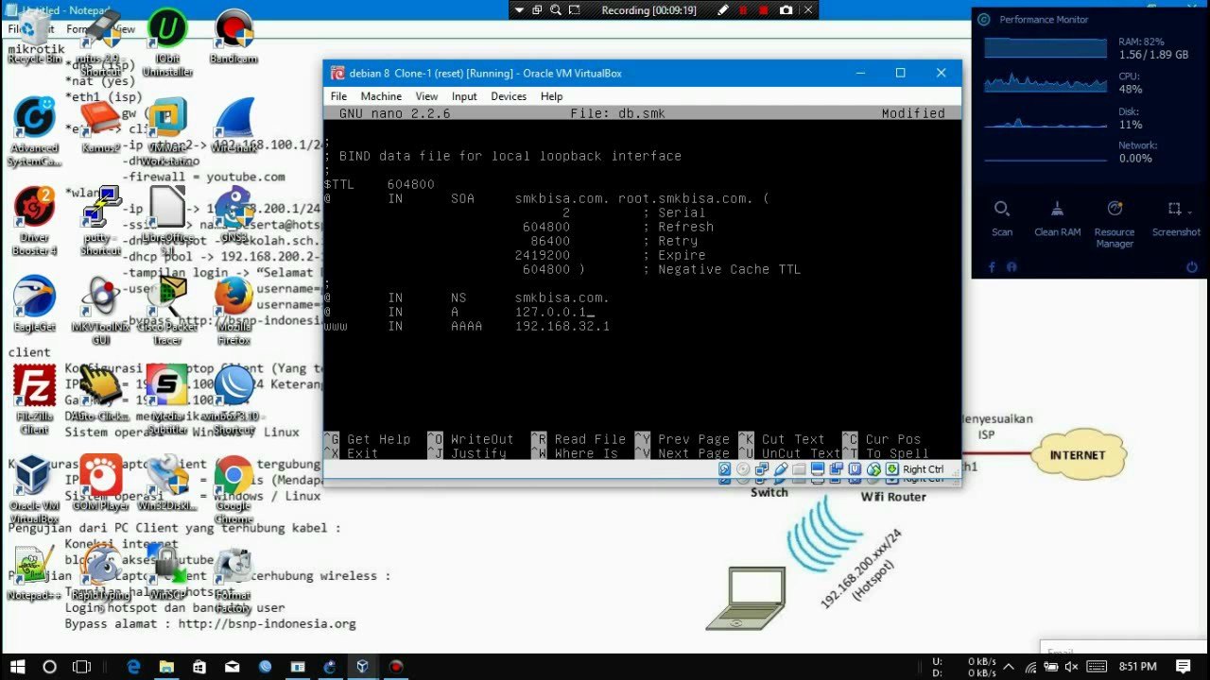Open the IObit Uninstaller desktop icon
This screenshot has width=1210, height=680.
(167, 43)
